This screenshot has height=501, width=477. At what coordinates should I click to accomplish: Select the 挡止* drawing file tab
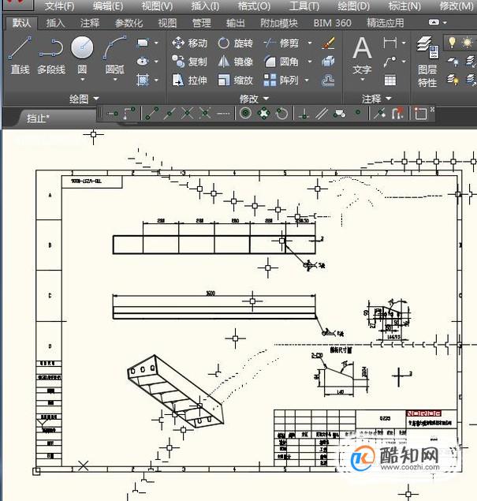tap(38, 118)
